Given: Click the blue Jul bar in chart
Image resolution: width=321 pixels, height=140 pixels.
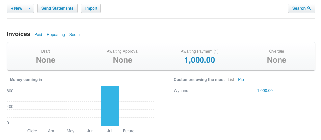Looking at the screenshot, I should click(x=110, y=105).
